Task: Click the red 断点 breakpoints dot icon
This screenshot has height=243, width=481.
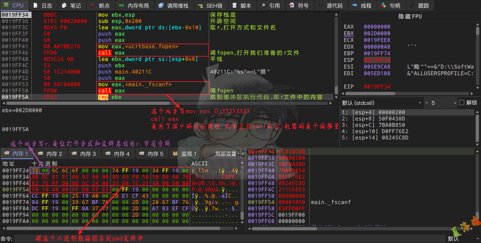Action: pos(93,6)
